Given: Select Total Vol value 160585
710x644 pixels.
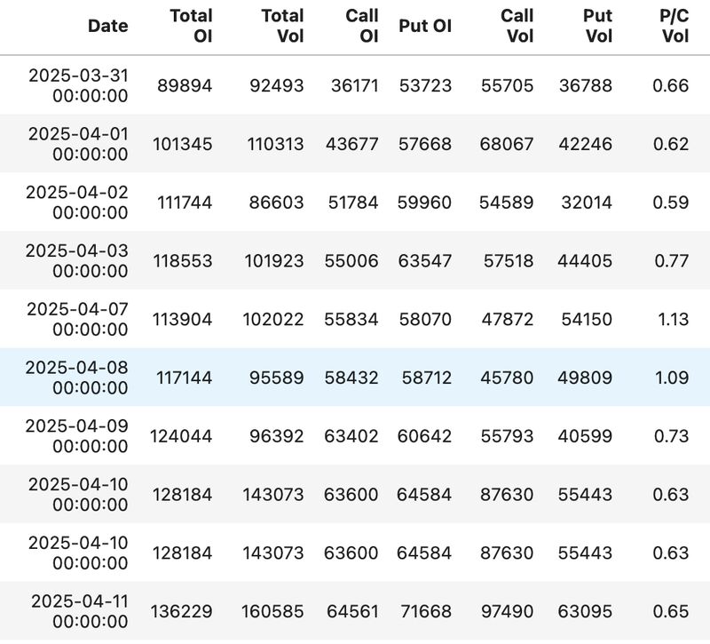Looking at the screenshot, I should tap(272, 612).
